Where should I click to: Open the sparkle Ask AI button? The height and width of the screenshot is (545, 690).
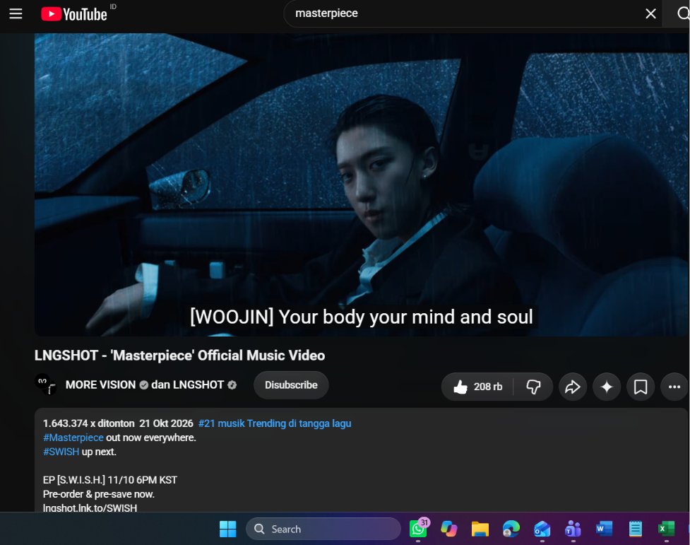(607, 387)
